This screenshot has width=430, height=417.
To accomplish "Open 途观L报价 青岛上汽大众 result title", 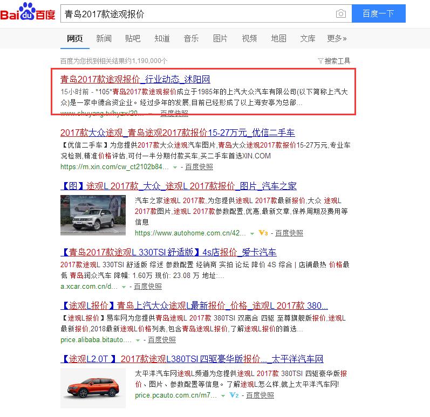I will point(194,305).
